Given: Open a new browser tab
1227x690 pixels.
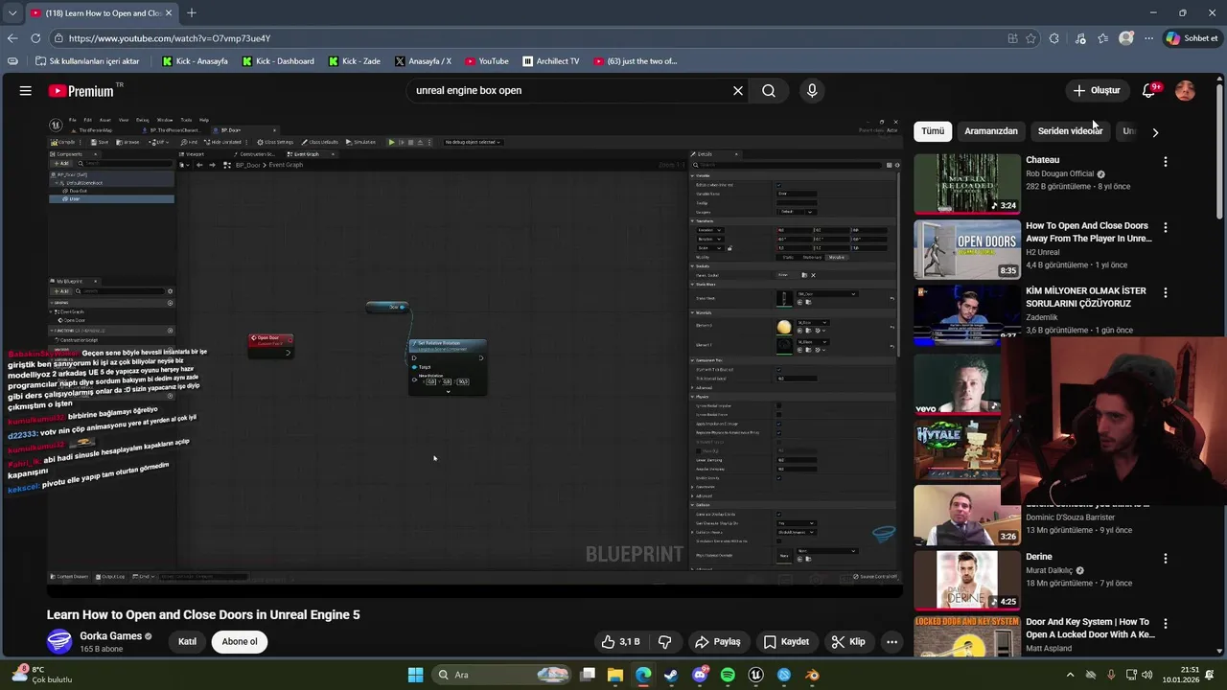Looking at the screenshot, I should click(x=192, y=12).
